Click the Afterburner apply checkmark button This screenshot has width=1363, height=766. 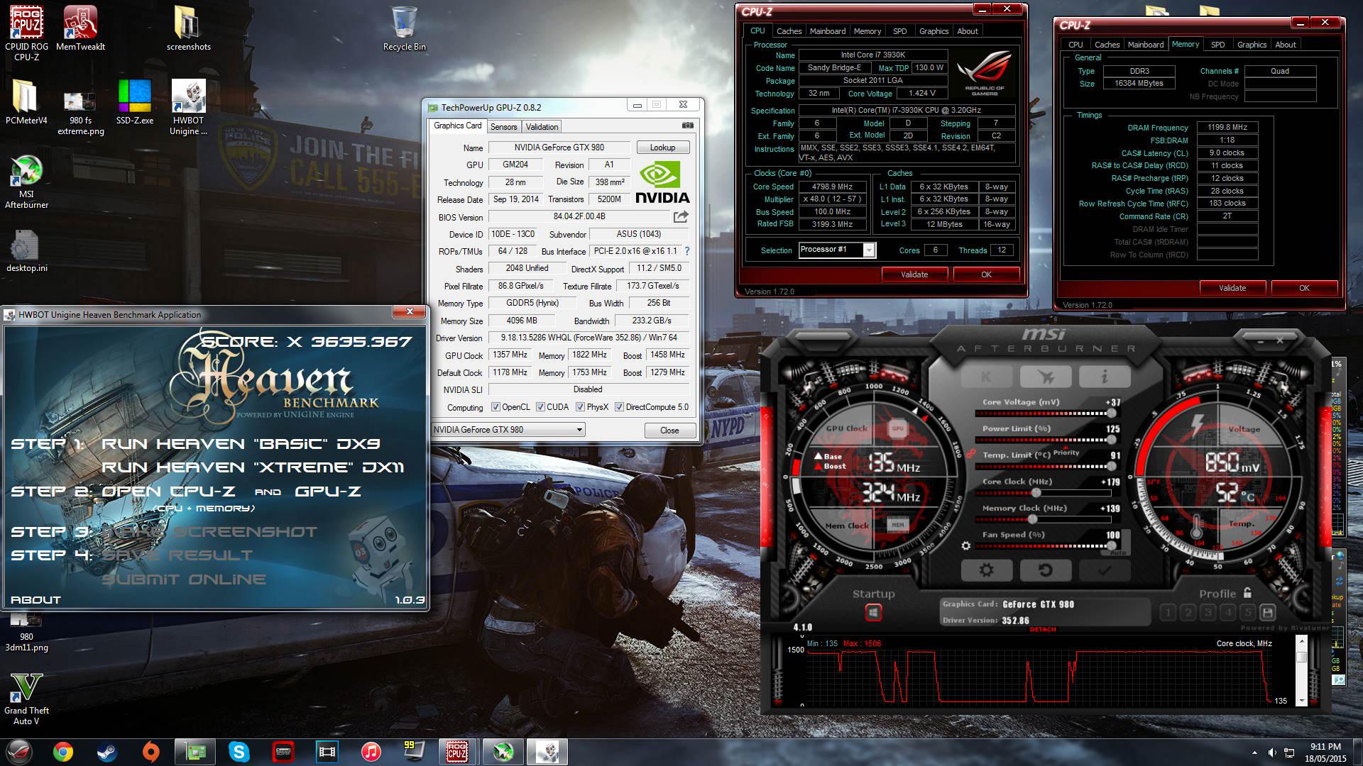[x=1104, y=570]
